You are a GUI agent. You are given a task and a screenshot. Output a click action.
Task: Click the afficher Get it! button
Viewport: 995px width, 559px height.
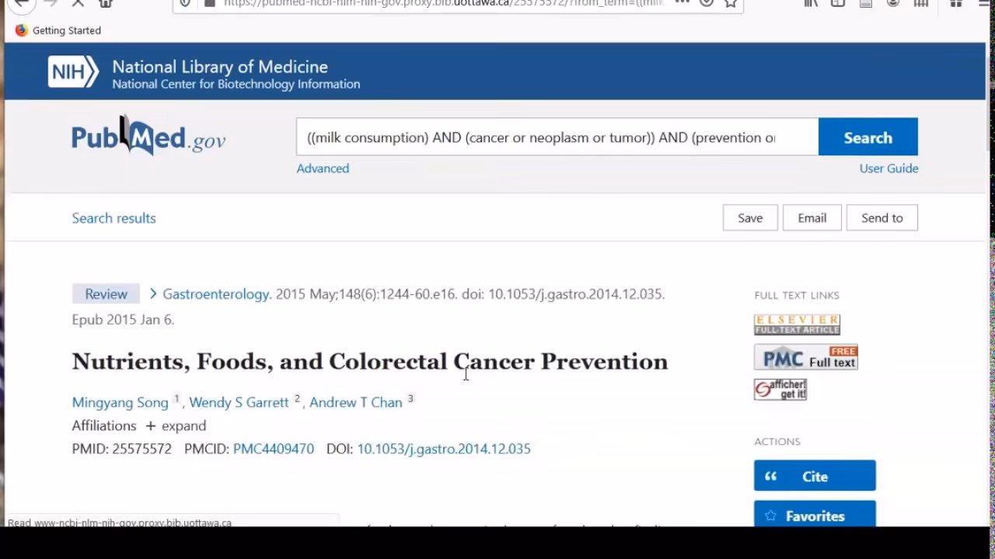pyautogui.click(x=780, y=390)
